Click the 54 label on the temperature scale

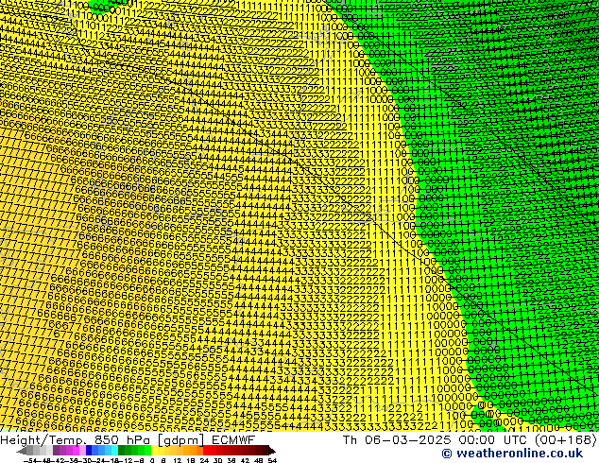271,461
